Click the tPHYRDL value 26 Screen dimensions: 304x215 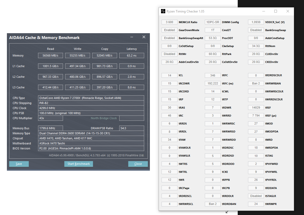256,180
